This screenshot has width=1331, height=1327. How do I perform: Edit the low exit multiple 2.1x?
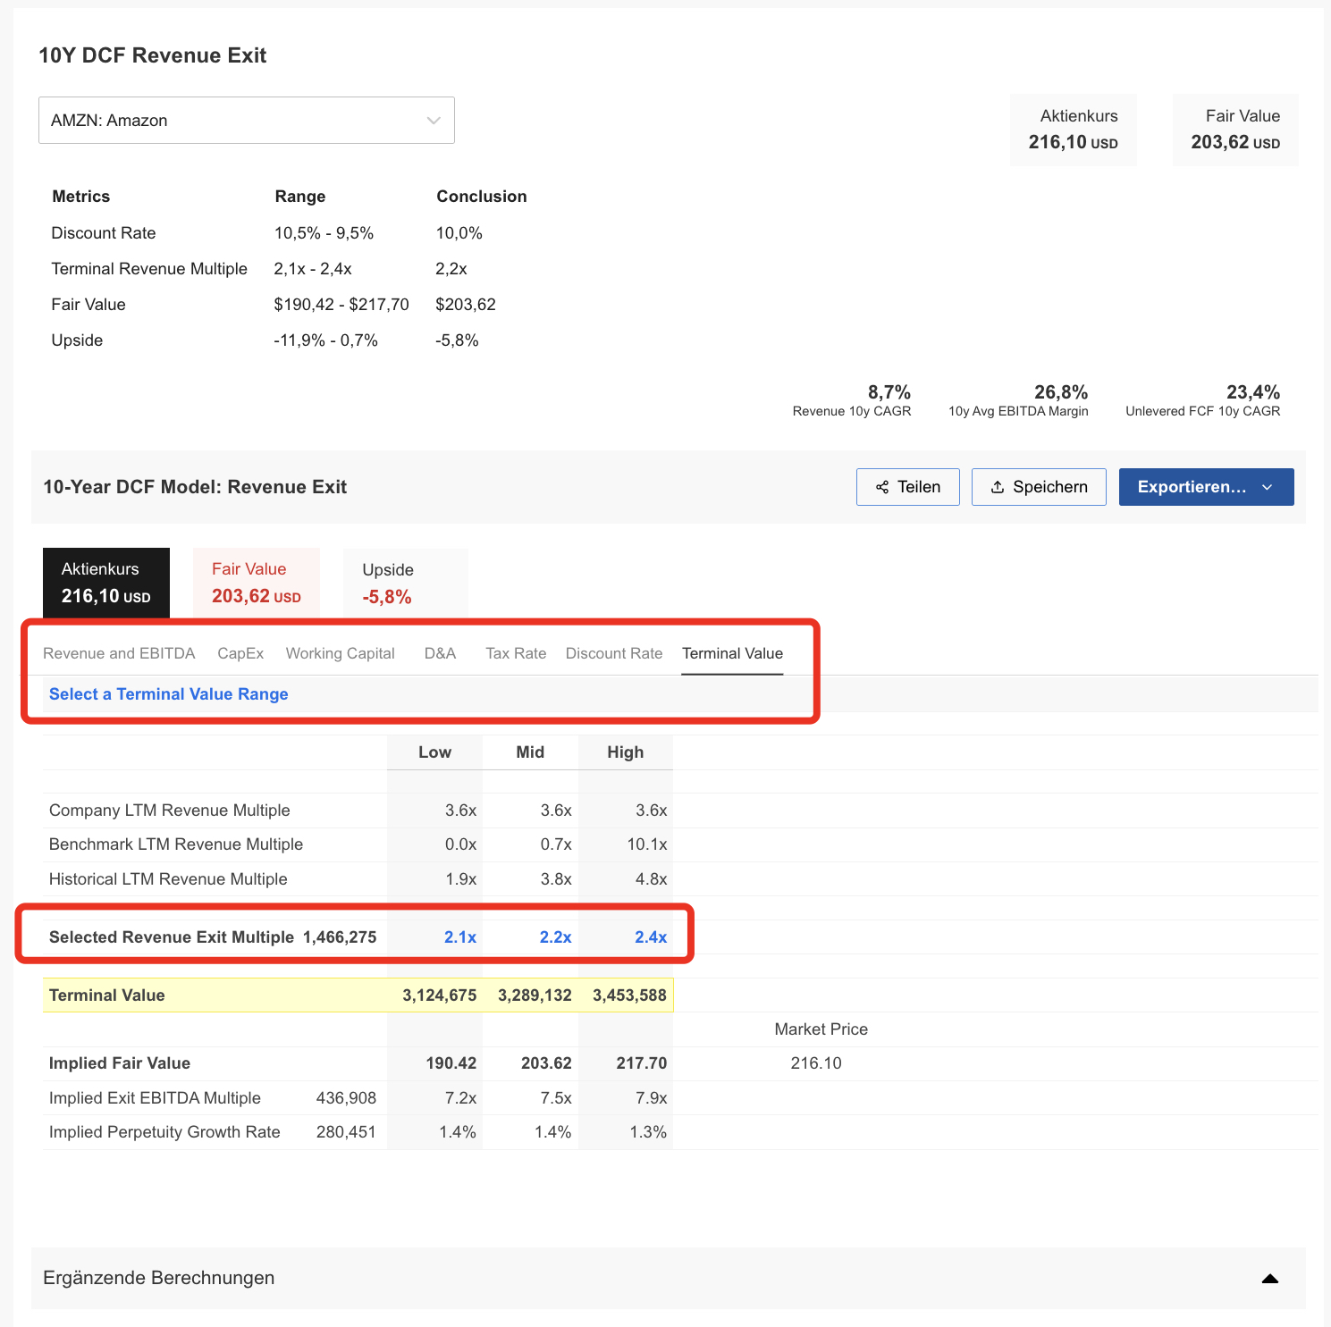(x=460, y=937)
